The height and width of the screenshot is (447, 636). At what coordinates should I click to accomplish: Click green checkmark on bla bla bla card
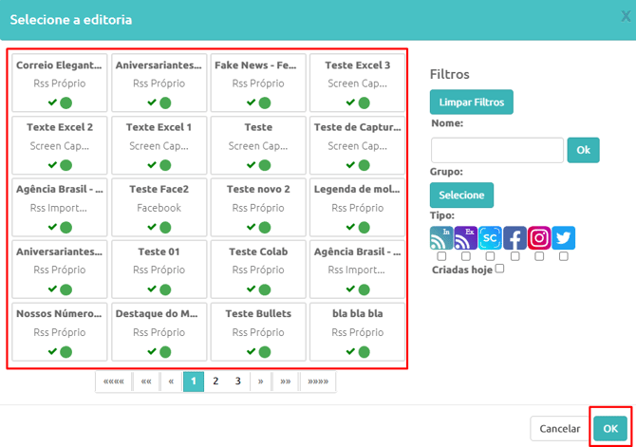point(350,351)
